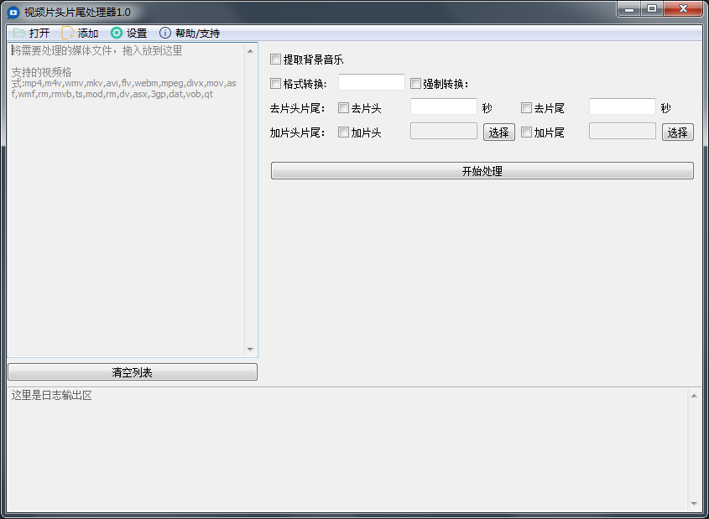Screen dimensions: 709x519
Task: Click the green folder Open icon
Action: pos(19,33)
